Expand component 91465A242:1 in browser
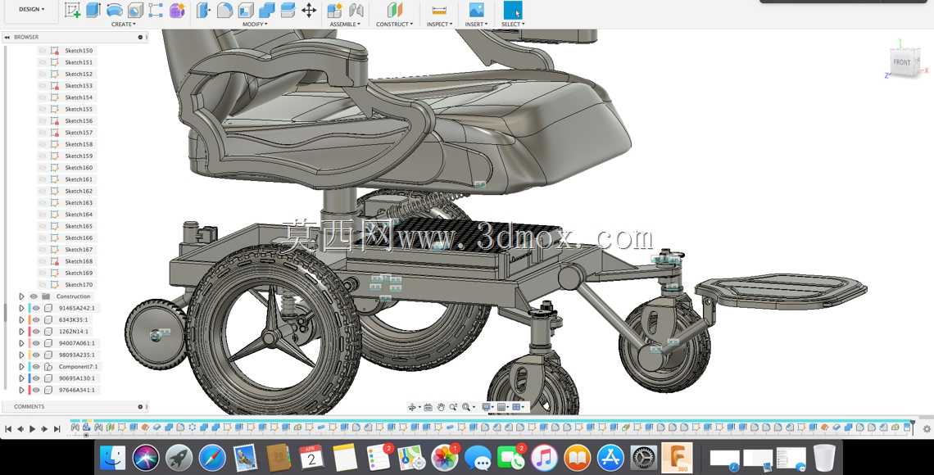Viewport: 934px width, 475px height. pyautogui.click(x=21, y=308)
